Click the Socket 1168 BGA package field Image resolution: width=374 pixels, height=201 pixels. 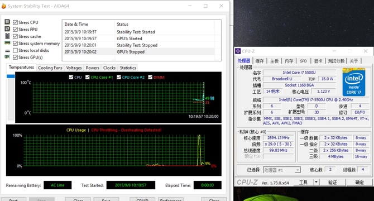click(x=299, y=85)
